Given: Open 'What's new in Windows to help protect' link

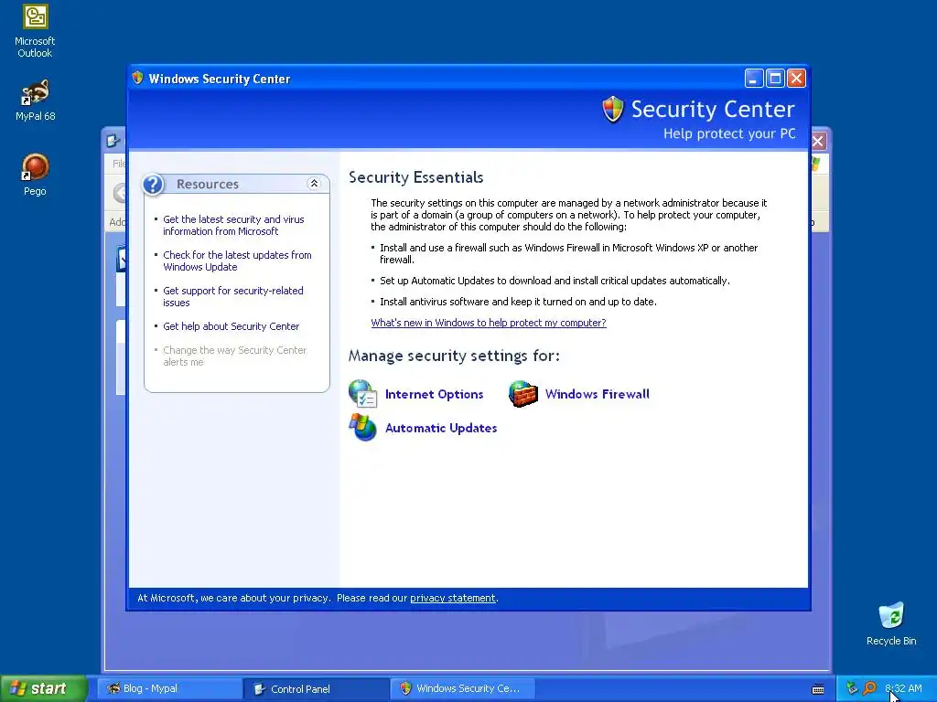Looking at the screenshot, I should [x=489, y=323].
